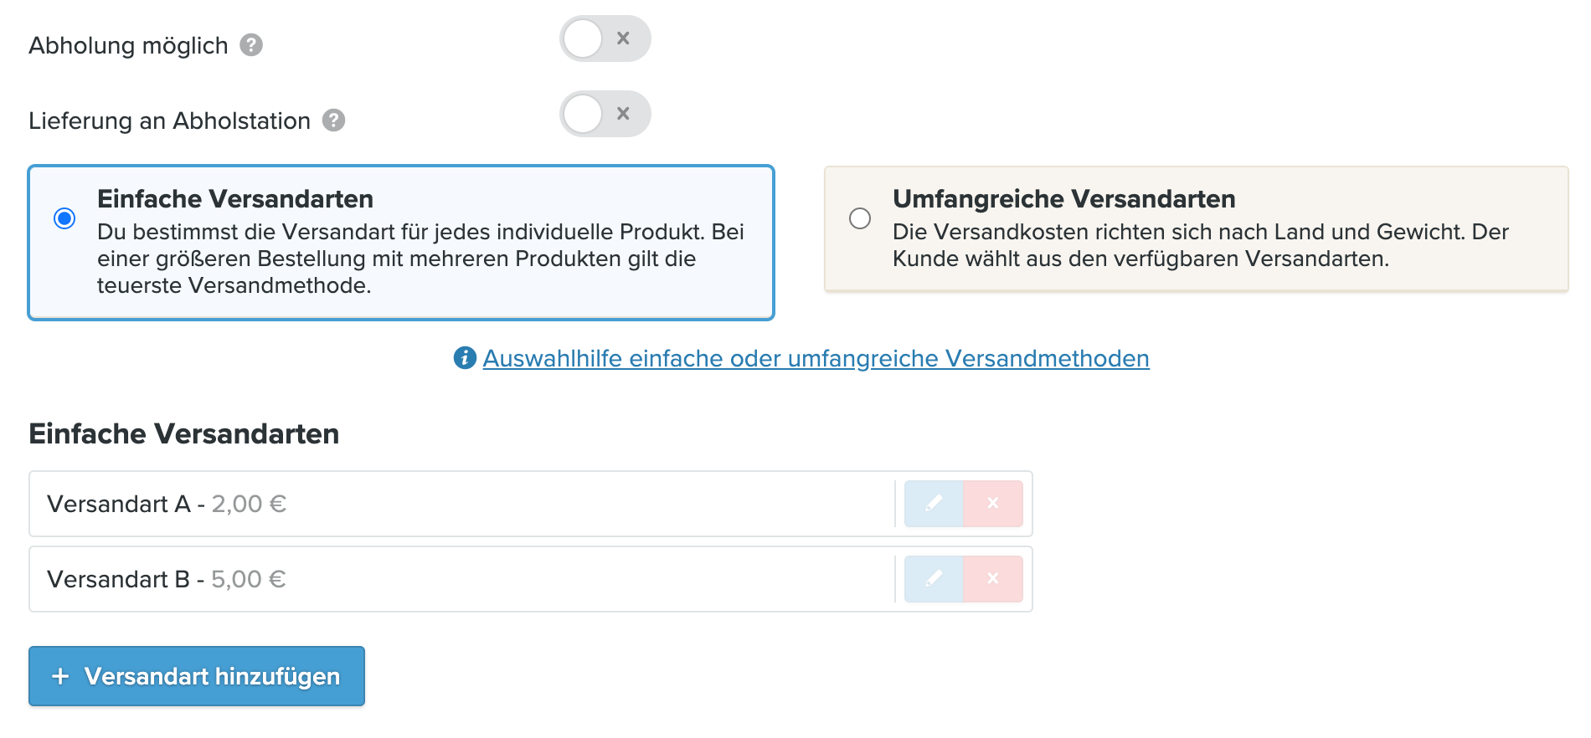
Task: Remove Versandart B with red X icon
Action: 993,579
